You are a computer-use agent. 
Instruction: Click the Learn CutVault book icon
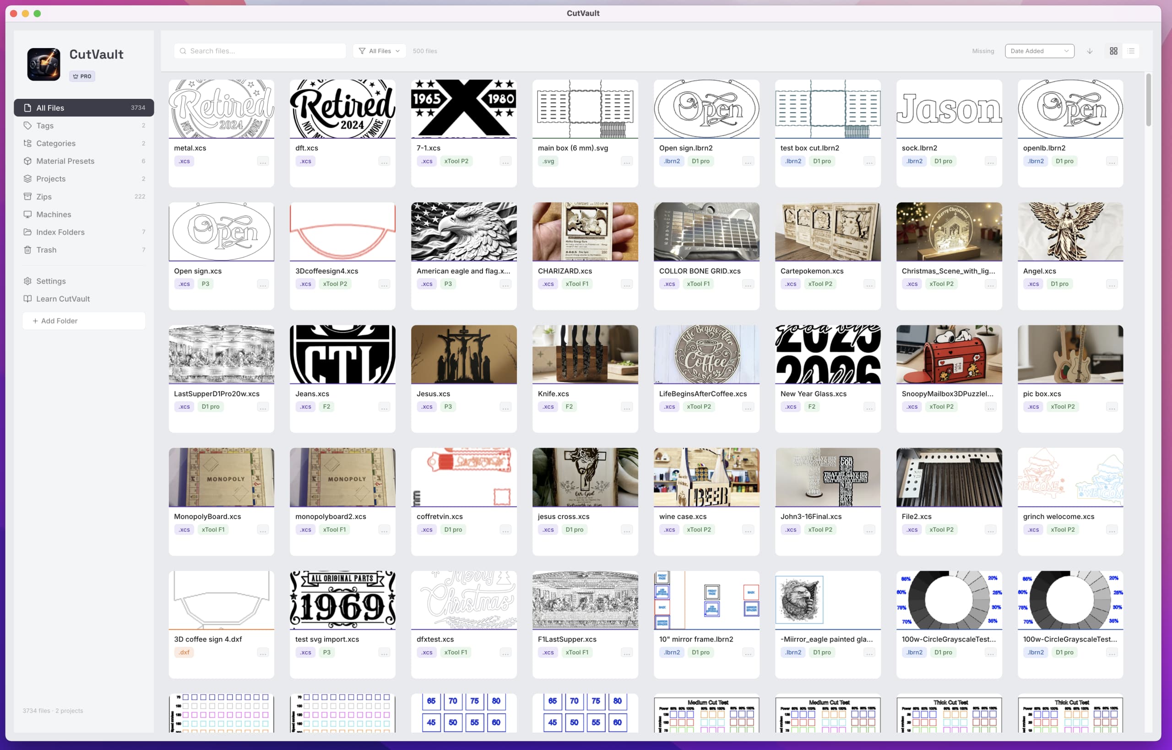pos(28,299)
